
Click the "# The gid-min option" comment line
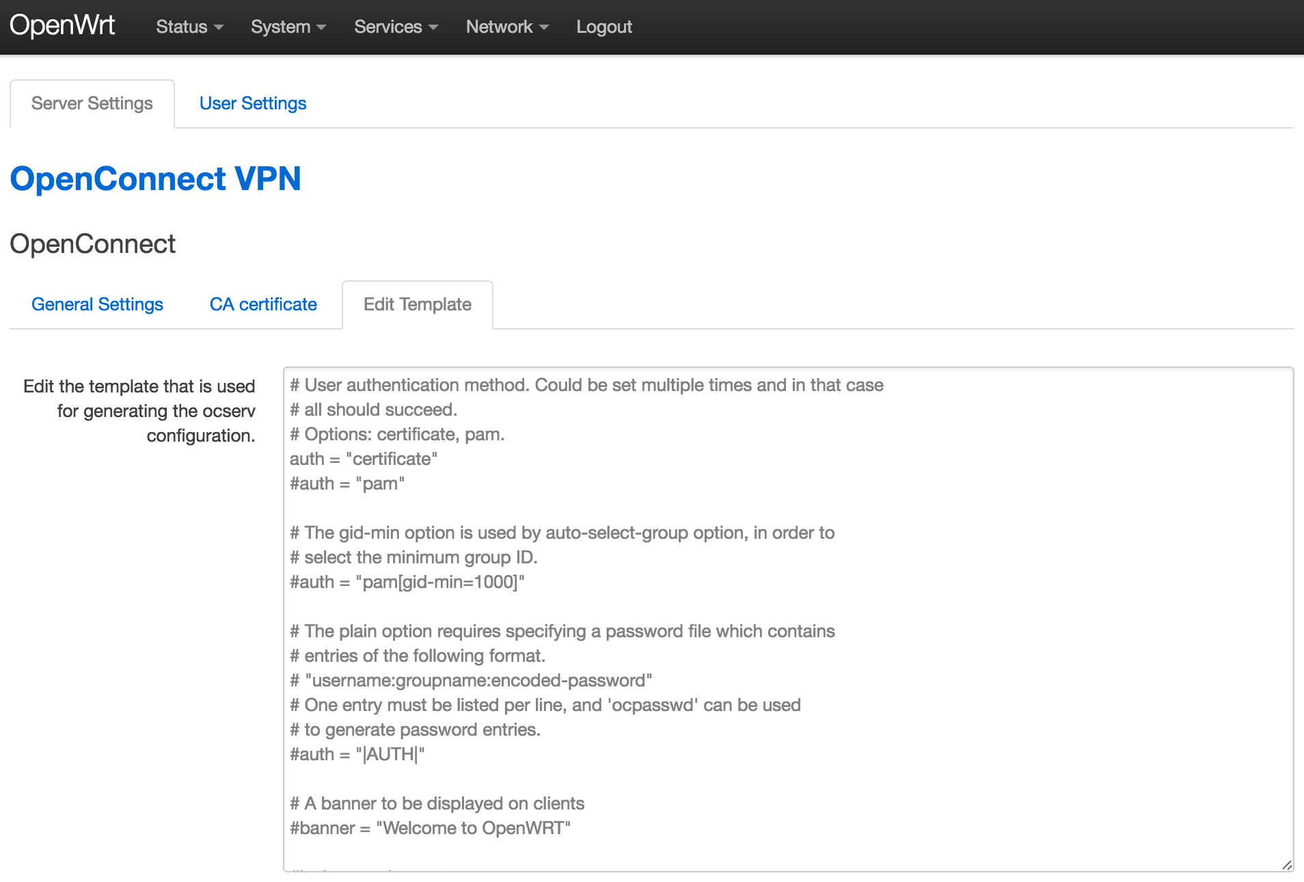pos(562,533)
